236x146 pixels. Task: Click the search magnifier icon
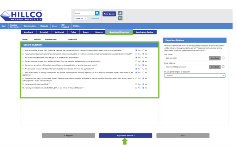97,13
